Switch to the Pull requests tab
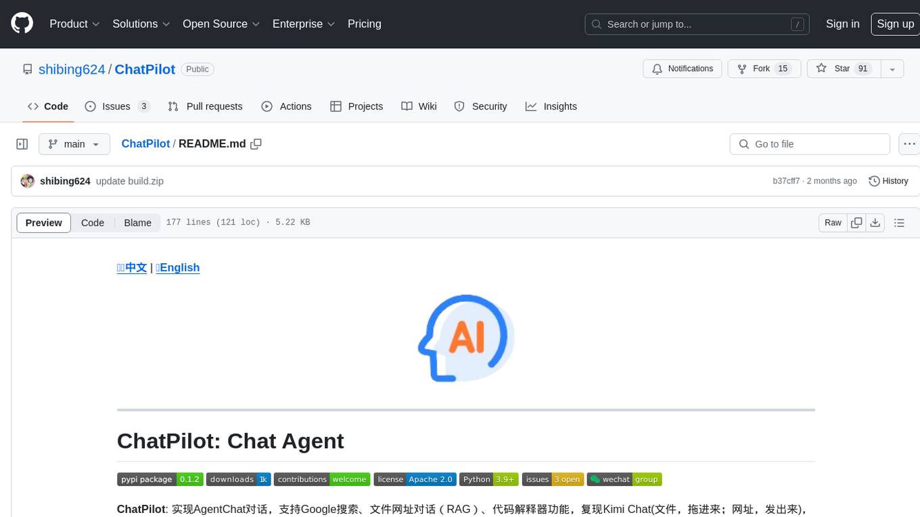 205,106
